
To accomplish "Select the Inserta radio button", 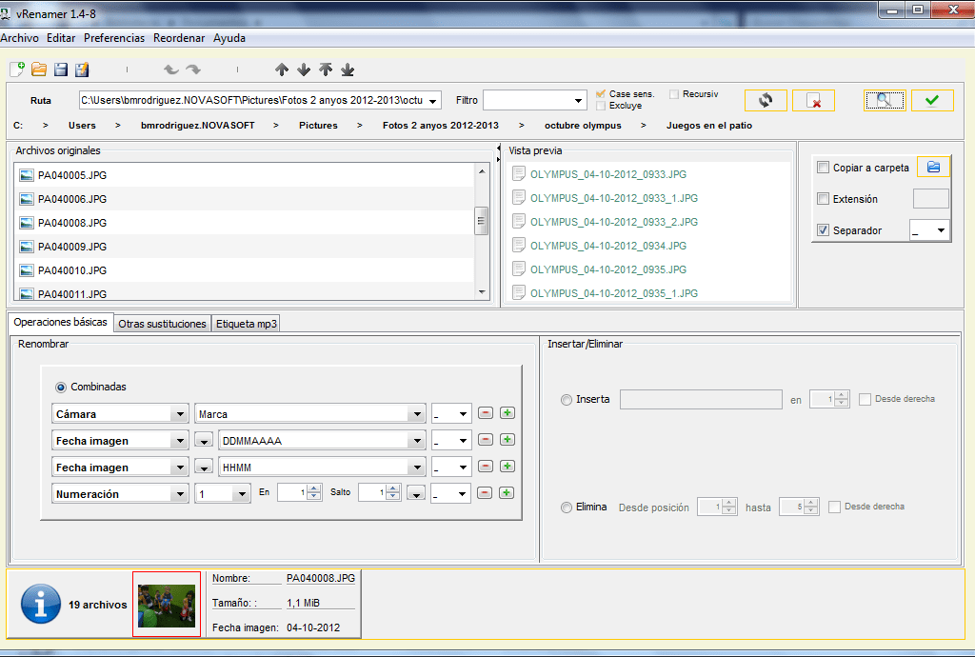I will 567,400.
